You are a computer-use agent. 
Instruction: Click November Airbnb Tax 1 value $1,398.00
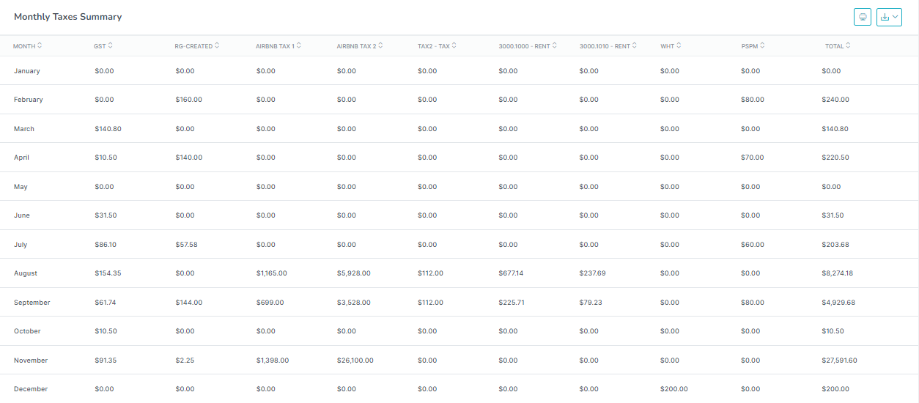273,361
